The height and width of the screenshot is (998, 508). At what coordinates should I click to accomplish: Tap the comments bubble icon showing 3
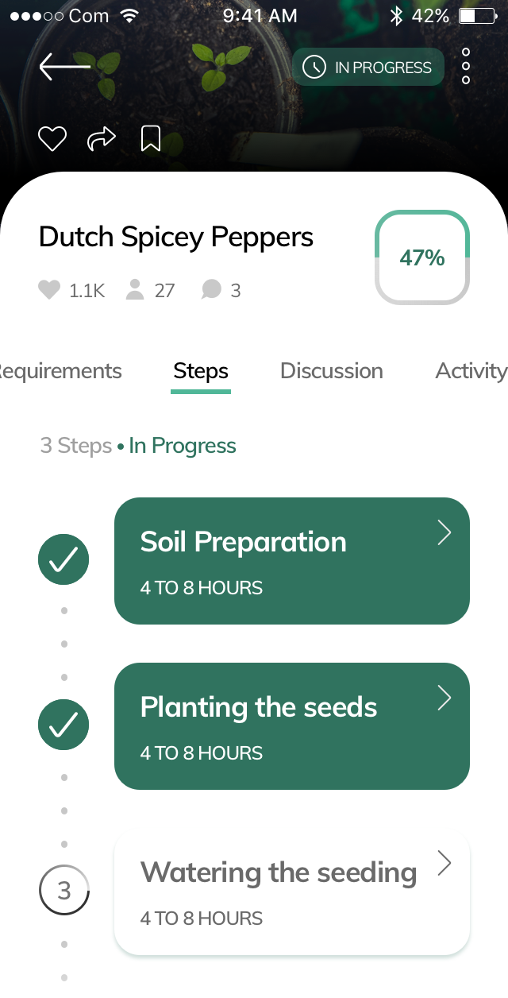tap(211, 290)
